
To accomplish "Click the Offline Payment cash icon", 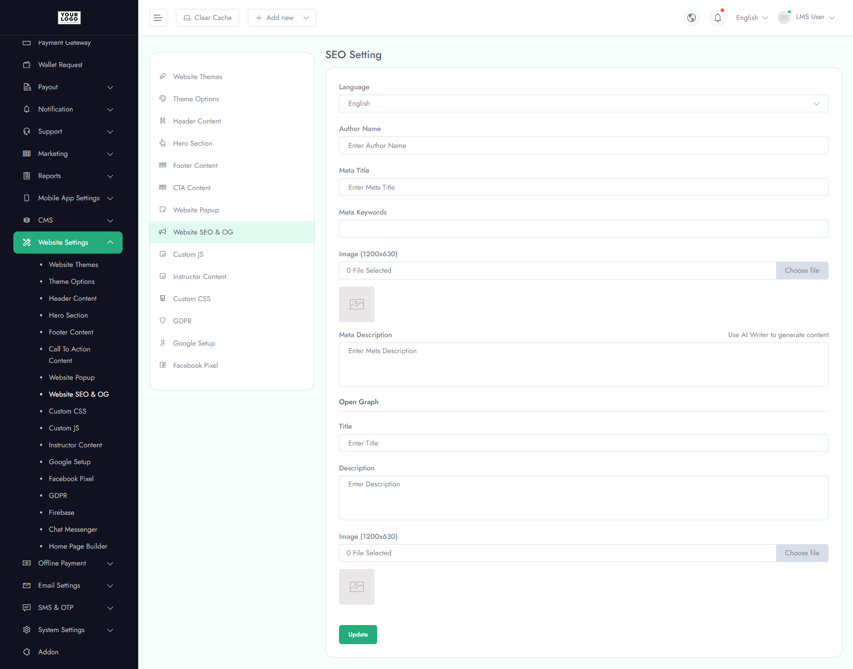I will (27, 563).
